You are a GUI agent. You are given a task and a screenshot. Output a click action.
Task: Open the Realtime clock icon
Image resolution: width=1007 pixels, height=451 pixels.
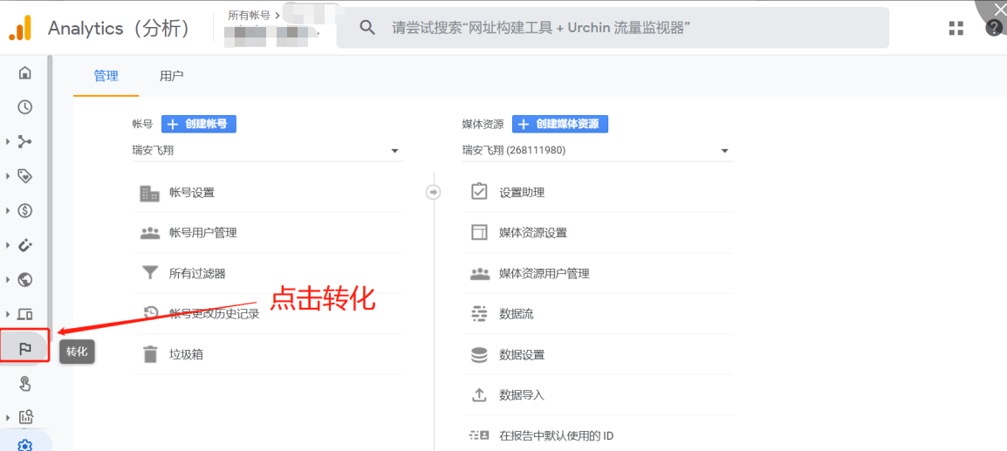tap(25, 107)
